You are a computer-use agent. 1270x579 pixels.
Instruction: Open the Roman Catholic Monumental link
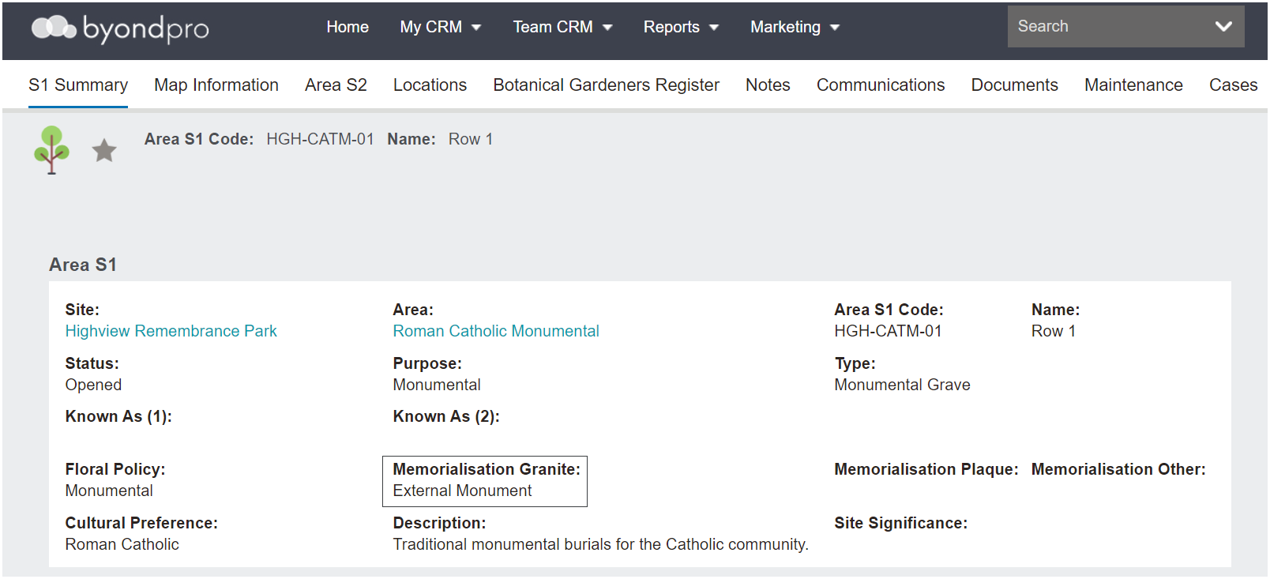496,331
